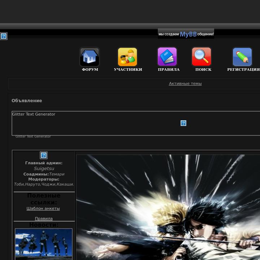Click the Suigetsu admin name

coord(44,169)
